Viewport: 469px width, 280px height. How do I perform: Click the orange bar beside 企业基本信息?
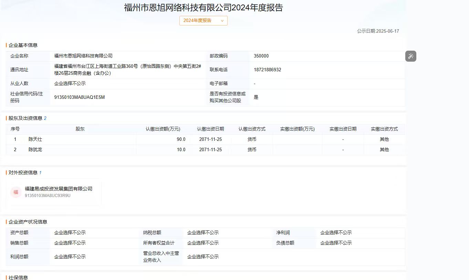pyautogui.click(x=6, y=45)
